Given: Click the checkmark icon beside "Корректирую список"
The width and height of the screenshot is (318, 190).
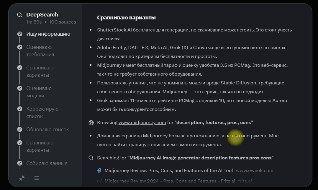Looking at the screenshot, I should 20,109.
